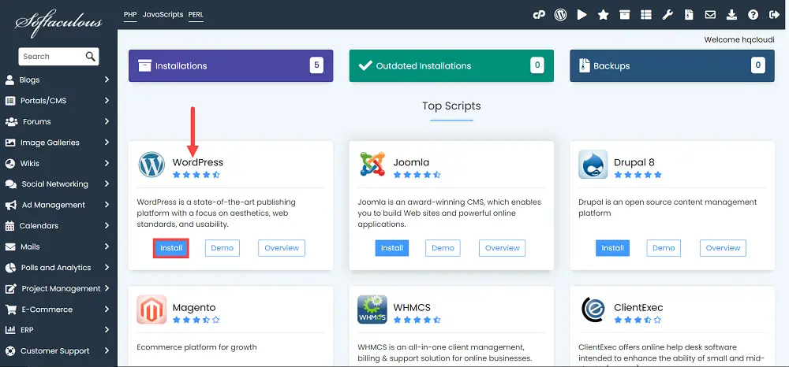The height and width of the screenshot is (367, 789).
Task: Open the cPanel icon in top bar
Action: point(539,14)
